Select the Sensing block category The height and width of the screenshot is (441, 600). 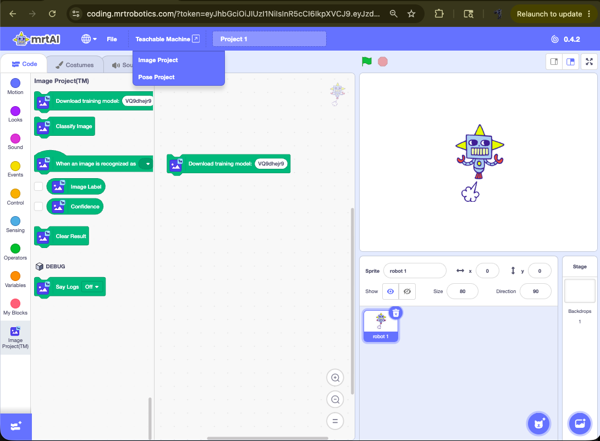pyautogui.click(x=15, y=224)
